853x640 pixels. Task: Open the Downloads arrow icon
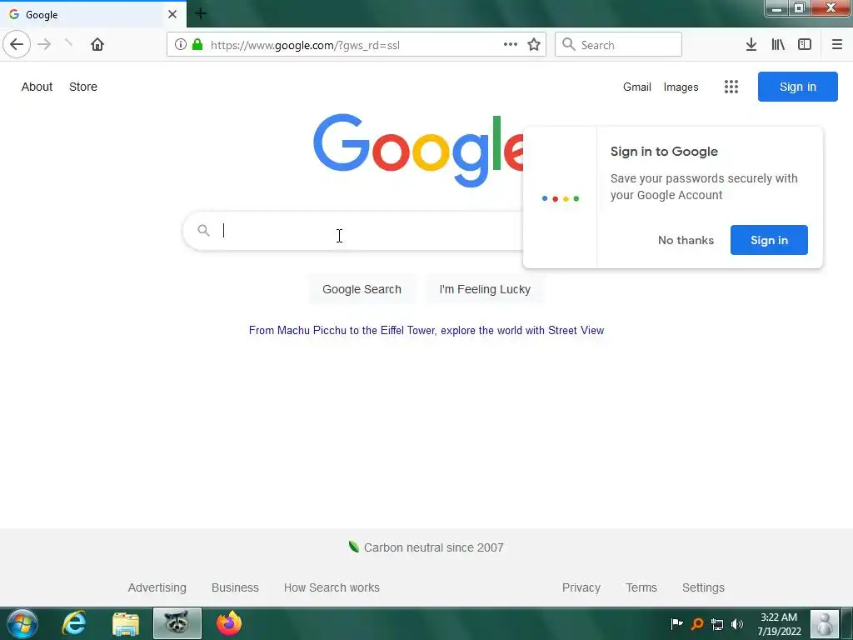coord(751,44)
